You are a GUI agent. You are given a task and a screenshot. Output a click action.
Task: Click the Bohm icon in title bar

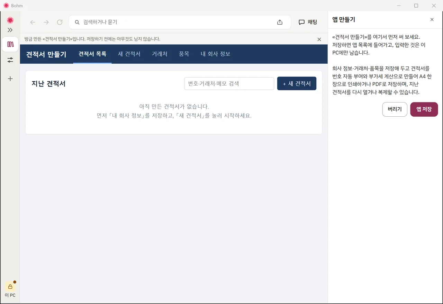click(x=6, y=6)
